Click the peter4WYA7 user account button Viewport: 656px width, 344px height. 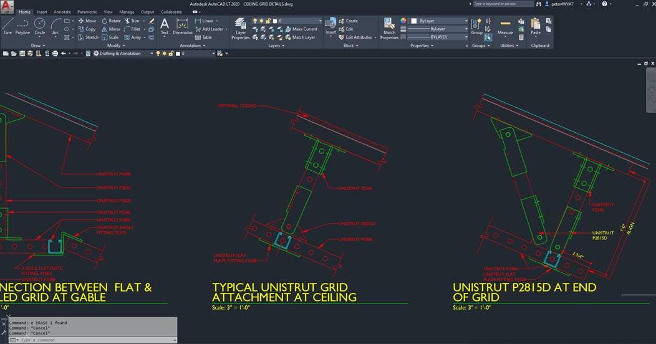pos(559,4)
